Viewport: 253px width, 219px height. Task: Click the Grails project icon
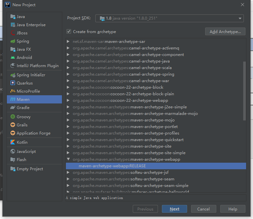13,125
